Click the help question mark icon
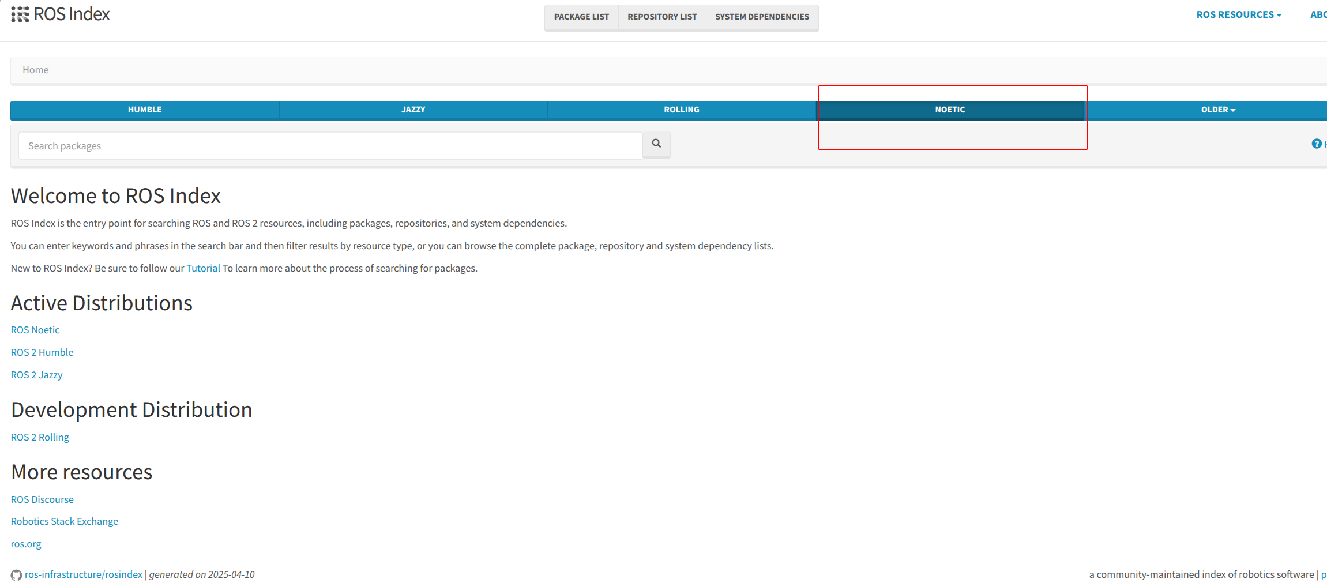1327x583 pixels. coord(1316,144)
